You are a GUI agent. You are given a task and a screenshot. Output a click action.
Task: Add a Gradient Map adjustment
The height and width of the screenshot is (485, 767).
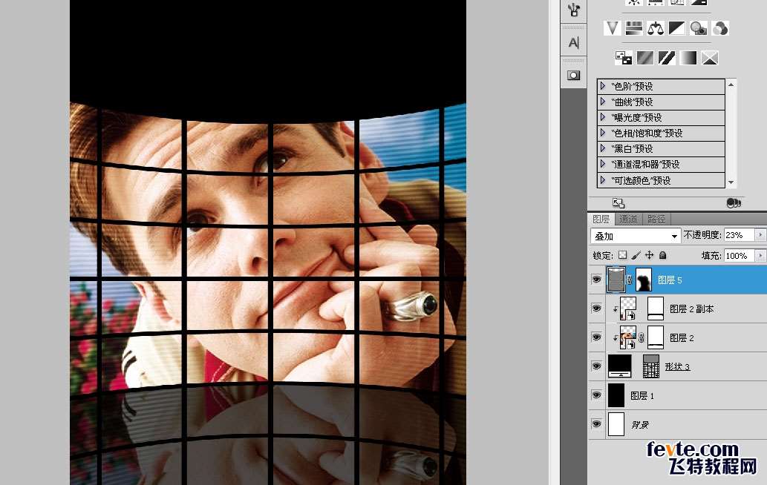pyautogui.click(x=688, y=58)
